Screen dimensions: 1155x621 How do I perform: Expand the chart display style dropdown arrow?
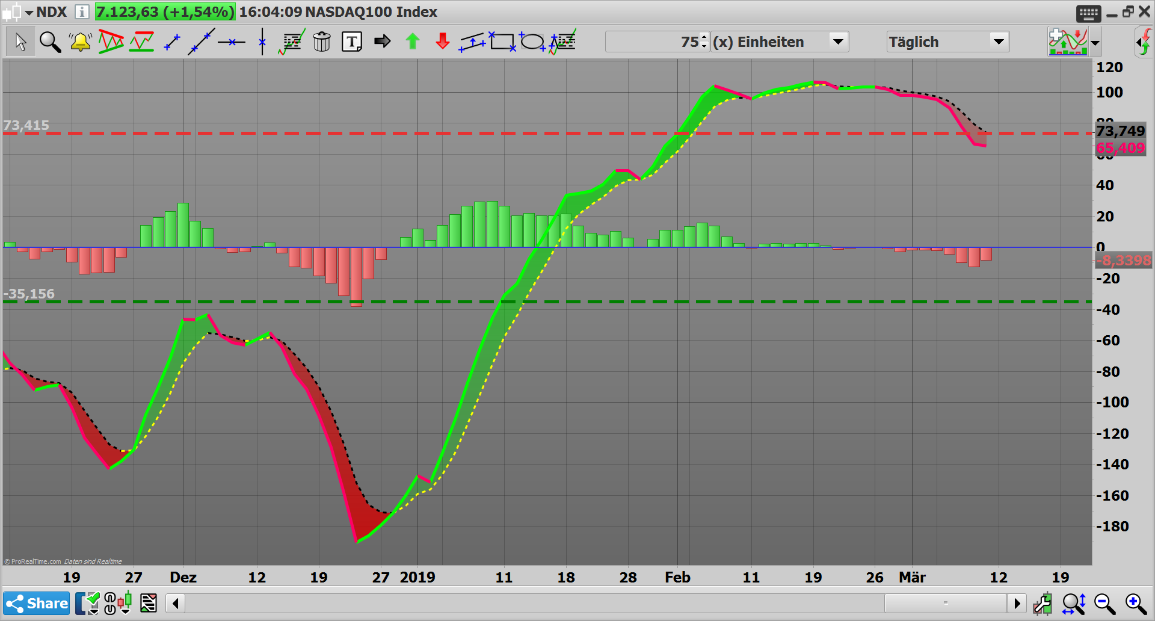pyautogui.click(x=1095, y=42)
